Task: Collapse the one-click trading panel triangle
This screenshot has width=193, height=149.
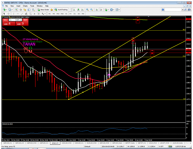Action: tap(3, 17)
